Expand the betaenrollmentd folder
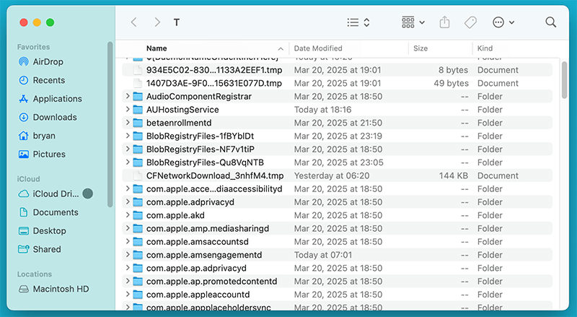The width and height of the screenshot is (577, 317). pyautogui.click(x=128, y=123)
